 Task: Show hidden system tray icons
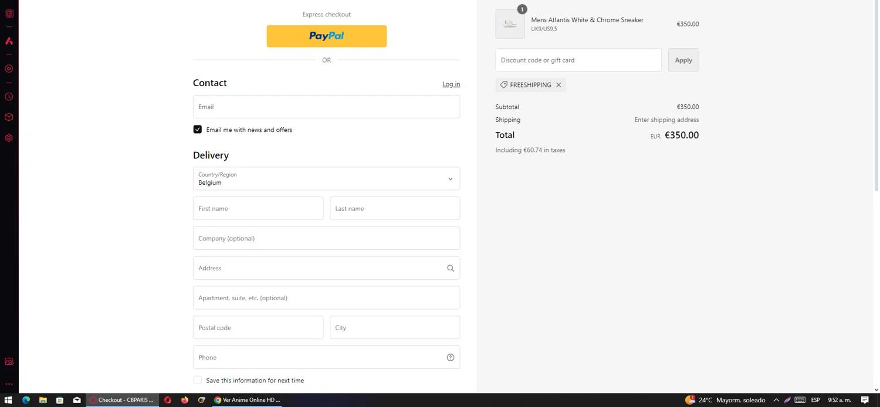point(776,400)
